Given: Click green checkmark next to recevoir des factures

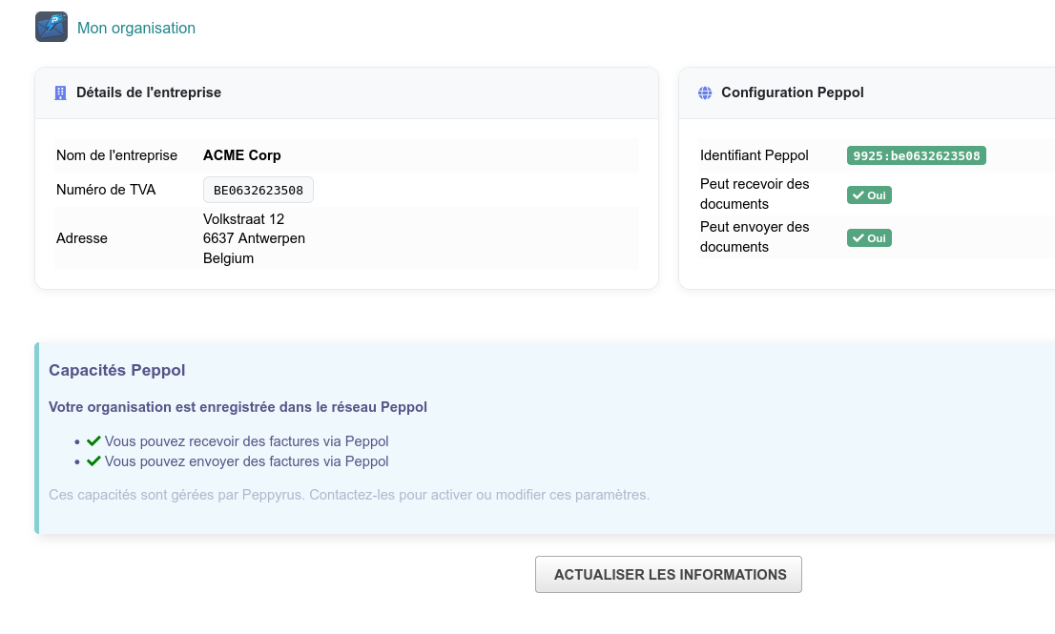Looking at the screenshot, I should click(93, 441).
